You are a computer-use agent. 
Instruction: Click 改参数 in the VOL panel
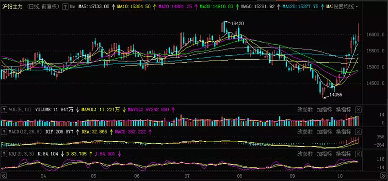305,110
